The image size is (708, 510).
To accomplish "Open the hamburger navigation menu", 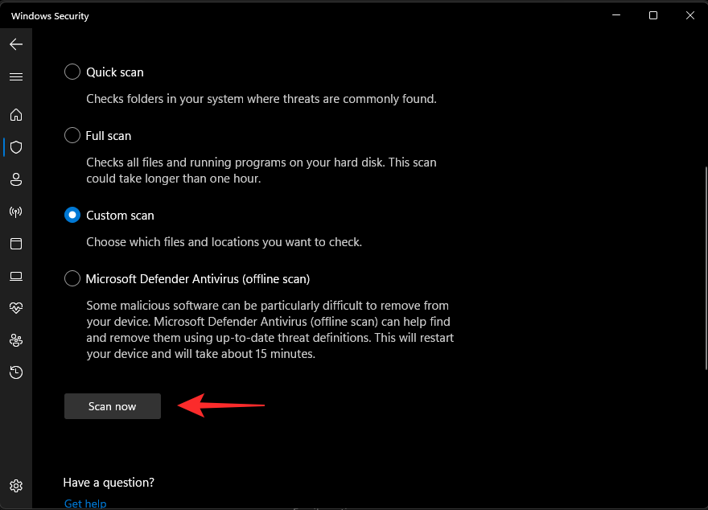I will (x=16, y=76).
